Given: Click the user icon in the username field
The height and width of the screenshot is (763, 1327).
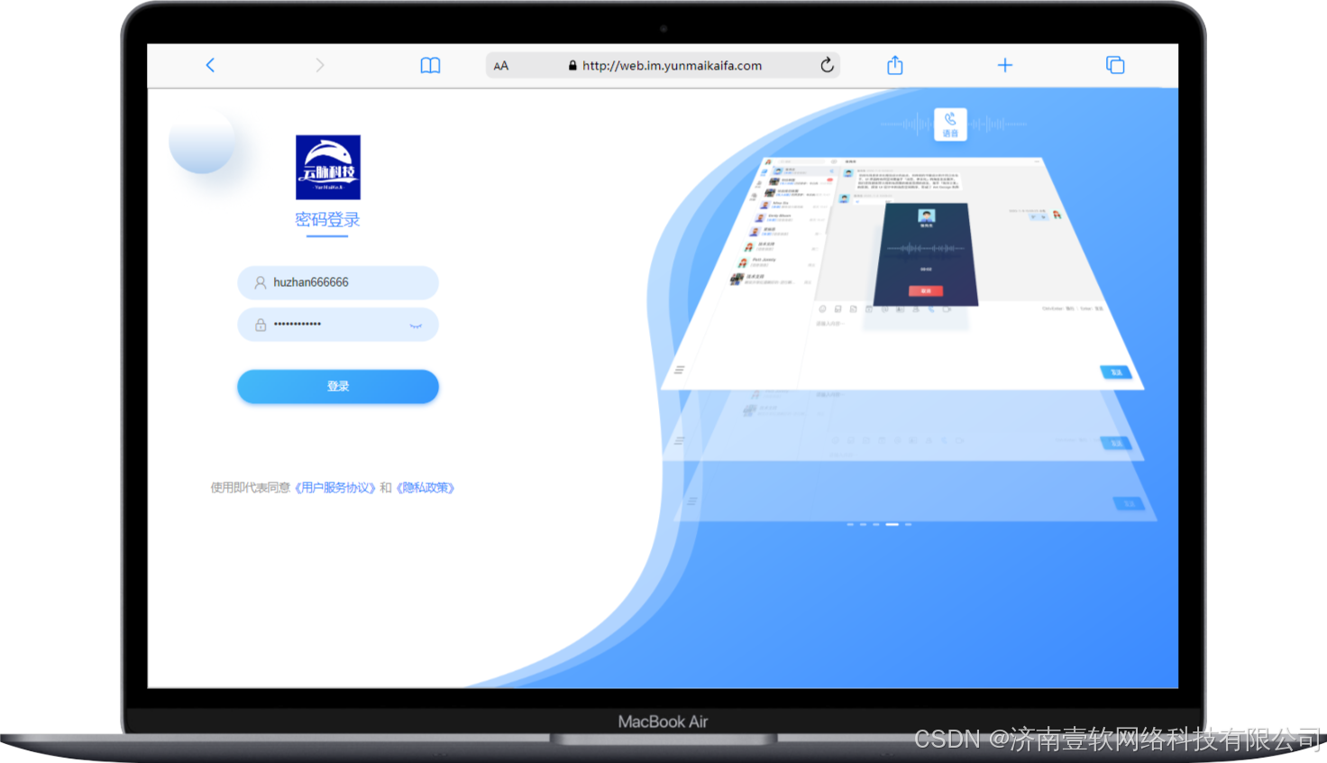Looking at the screenshot, I should [261, 282].
